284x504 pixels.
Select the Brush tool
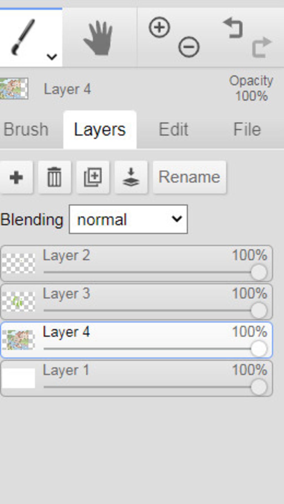click(x=23, y=37)
